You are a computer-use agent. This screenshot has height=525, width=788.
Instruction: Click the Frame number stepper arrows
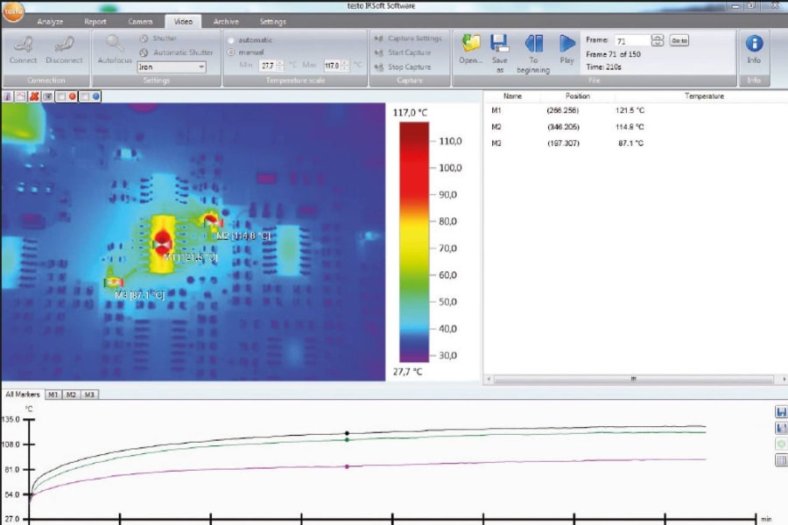click(657, 40)
